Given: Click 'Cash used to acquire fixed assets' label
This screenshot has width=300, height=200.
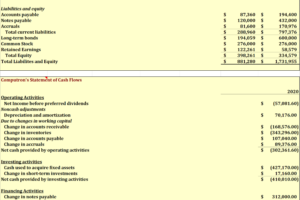Looking at the screenshot, I should pyautogui.click(x=39, y=168).
